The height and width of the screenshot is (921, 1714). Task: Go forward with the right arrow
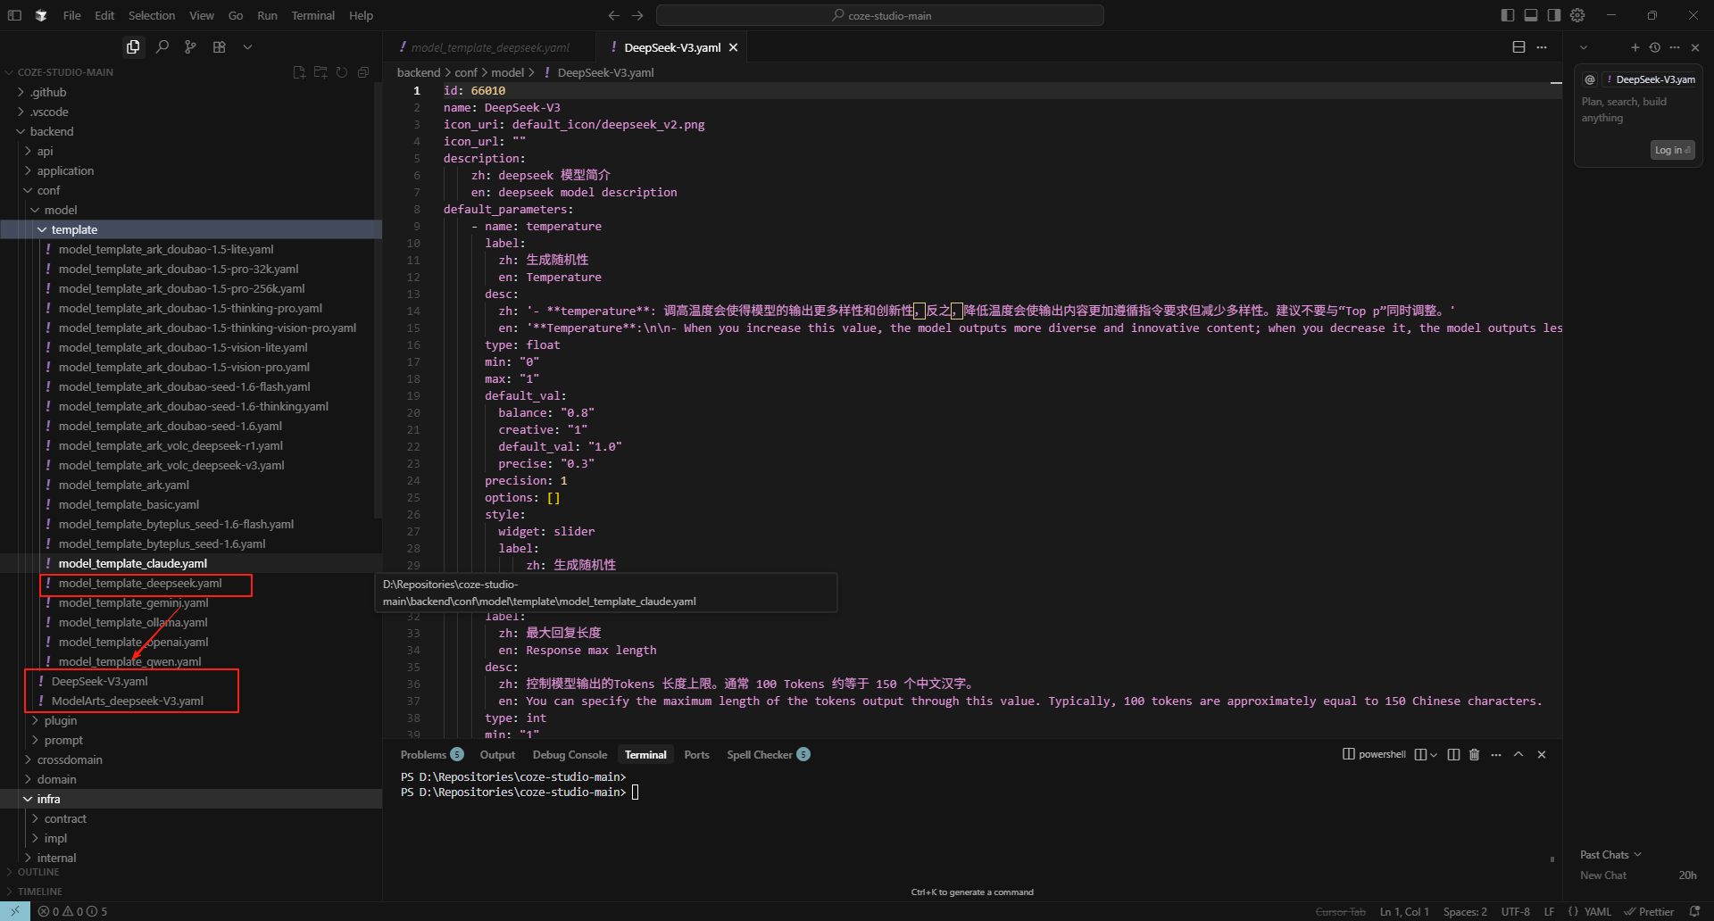[637, 15]
